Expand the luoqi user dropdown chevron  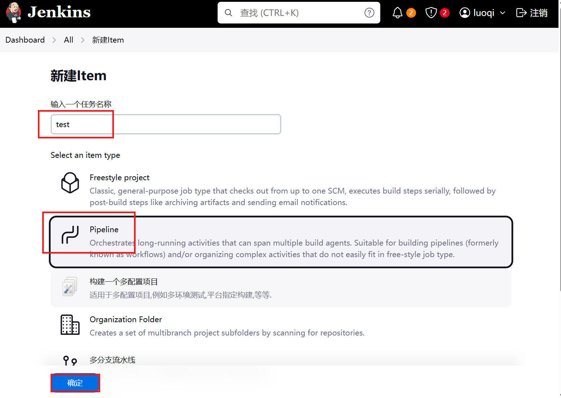(x=502, y=13)
